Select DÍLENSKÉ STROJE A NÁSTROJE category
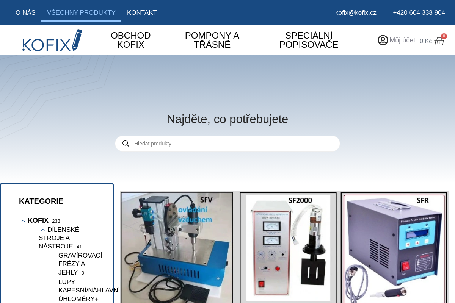 pyautogui.click(x=59, y=238)
